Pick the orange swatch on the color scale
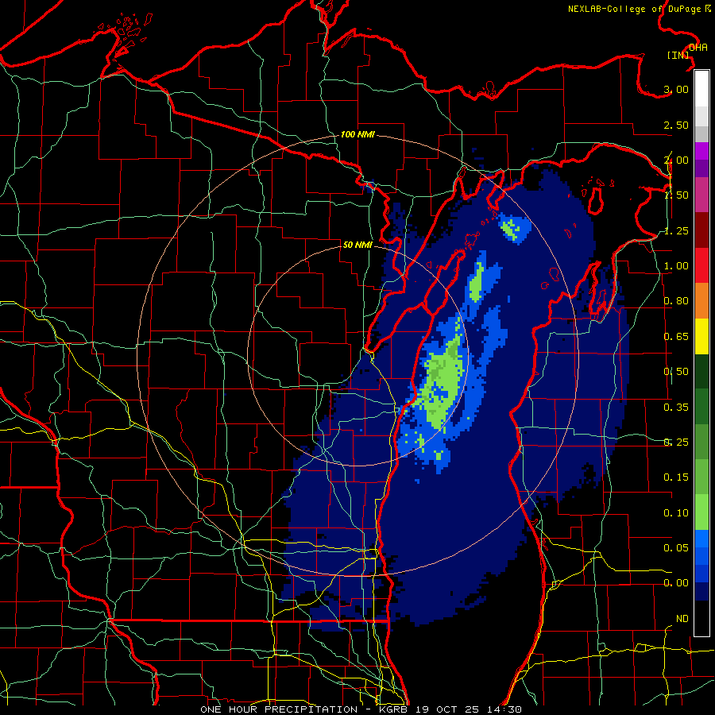 click(701, 301)
